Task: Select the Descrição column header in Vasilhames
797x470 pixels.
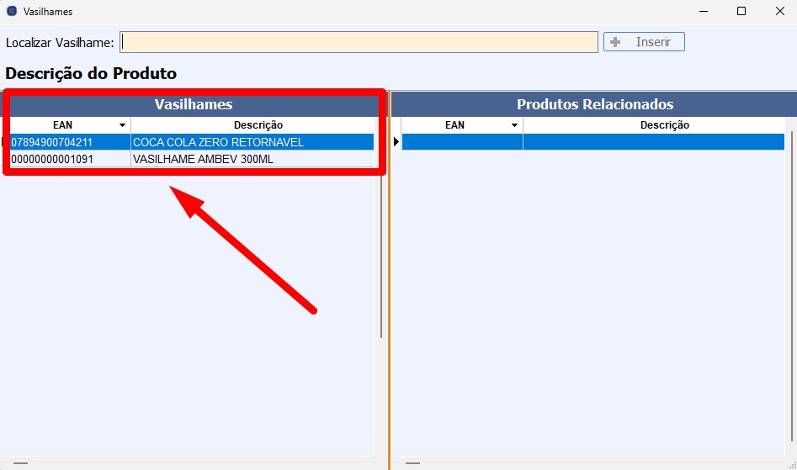Action: click(258, 125)
